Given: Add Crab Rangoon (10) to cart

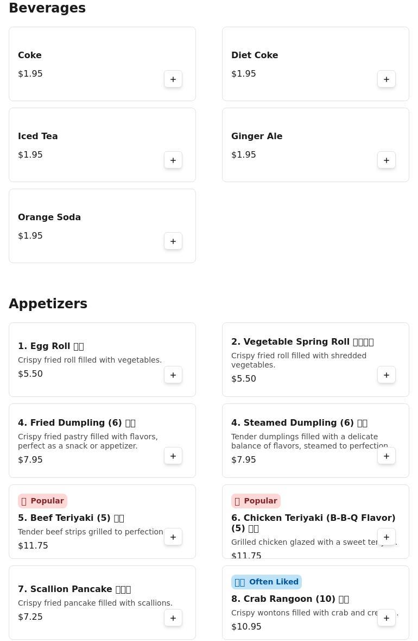Looking at the screenshot, I should pyautogui.click(x=386, y=617).
